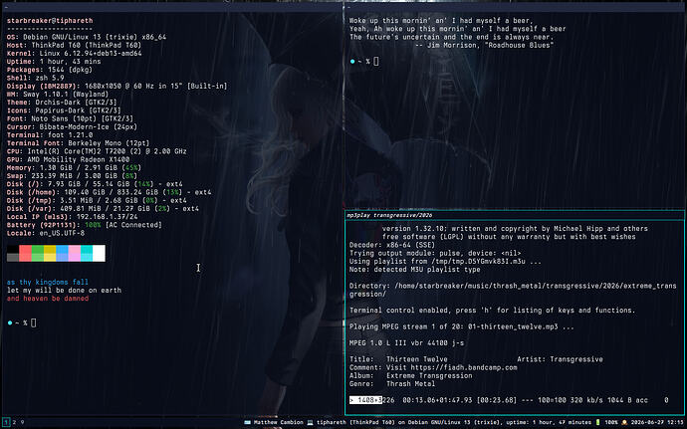Click the white color swatch in fastfetch palette
687x429 pixels.
tap(99, 253)
